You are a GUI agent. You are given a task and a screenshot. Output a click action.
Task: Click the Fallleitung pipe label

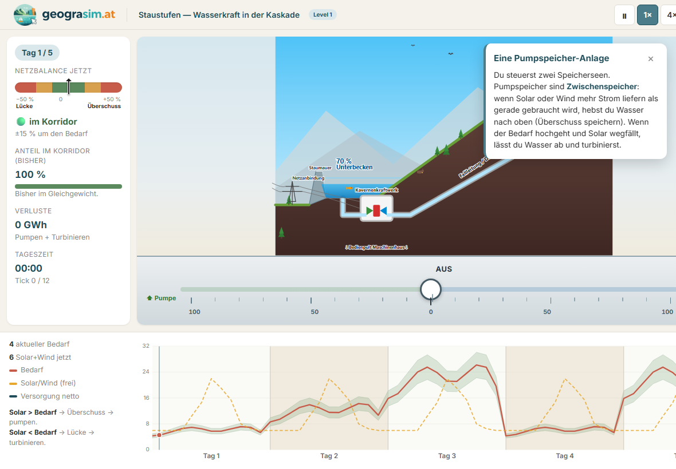click(x=473, y=168)
